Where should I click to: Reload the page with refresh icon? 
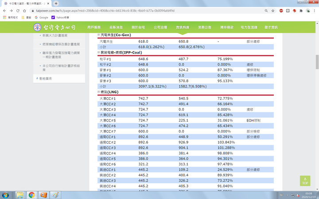(18, 11)
